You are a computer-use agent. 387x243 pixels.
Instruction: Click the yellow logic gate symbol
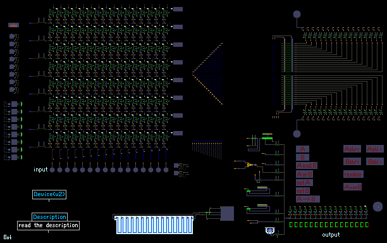tap(250, 165)
